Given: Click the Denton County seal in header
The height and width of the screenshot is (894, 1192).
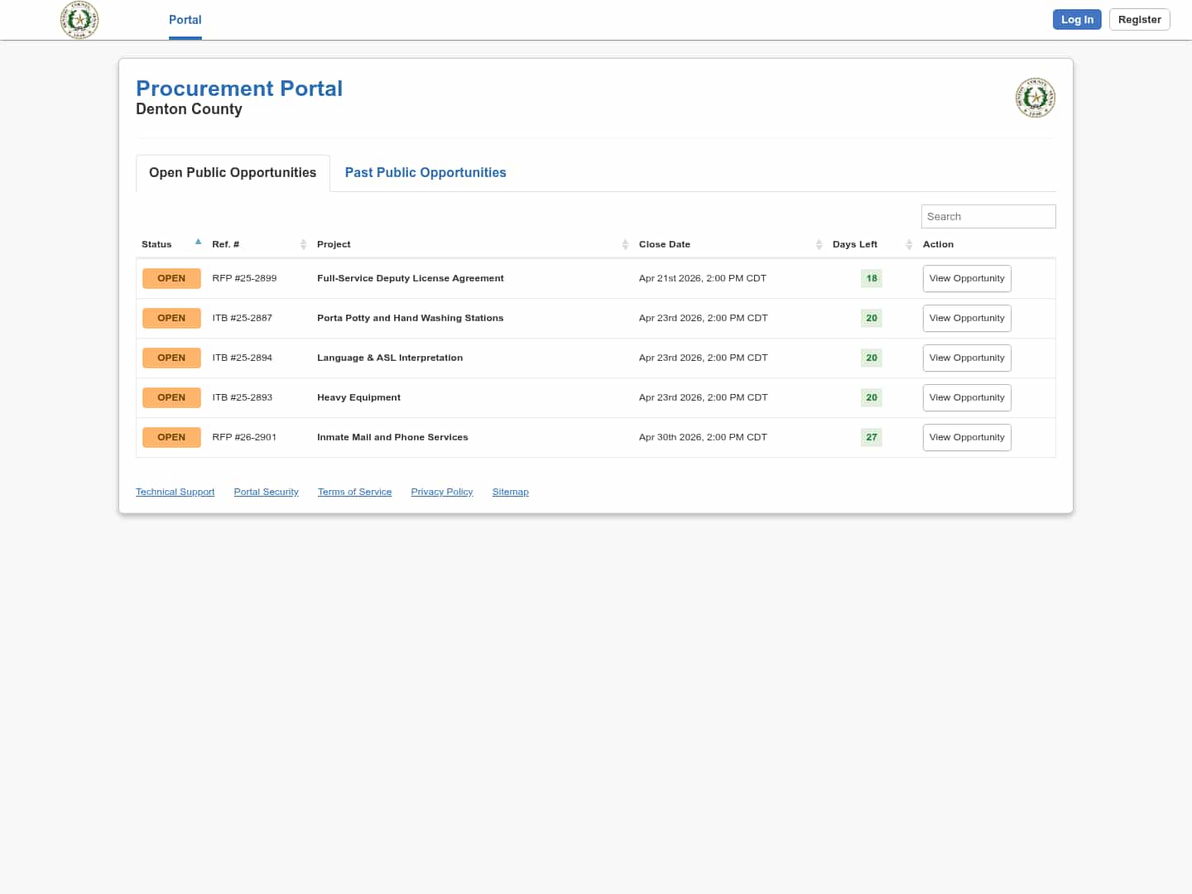Looking at the screenshot, I should [79, 20].
